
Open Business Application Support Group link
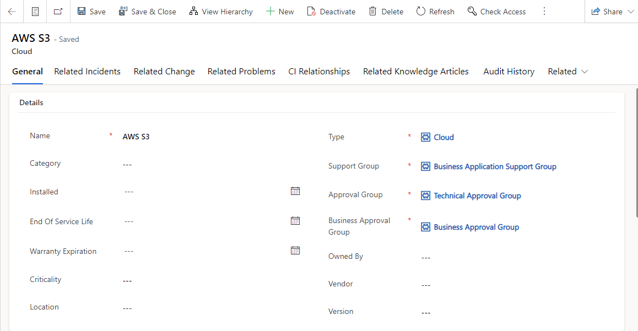(495, 167)
